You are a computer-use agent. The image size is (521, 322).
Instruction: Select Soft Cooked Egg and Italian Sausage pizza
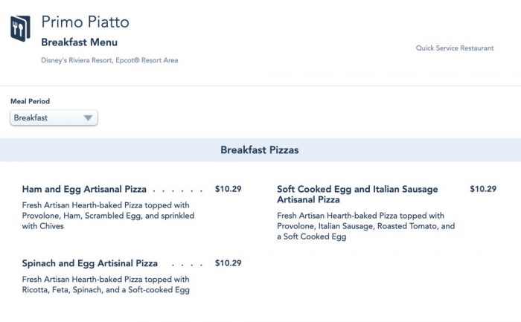click(x=357, y=194)
